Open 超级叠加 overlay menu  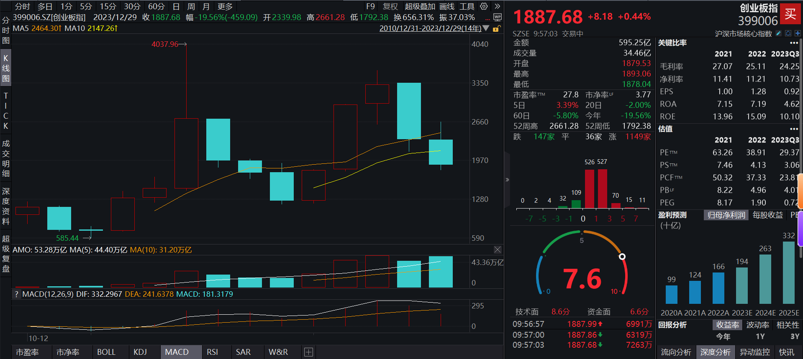[x=420, y=6]
